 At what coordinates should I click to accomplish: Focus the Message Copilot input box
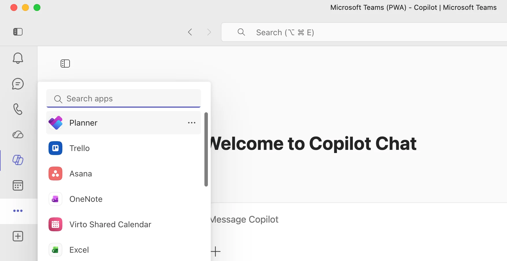(x=359, y=219)
